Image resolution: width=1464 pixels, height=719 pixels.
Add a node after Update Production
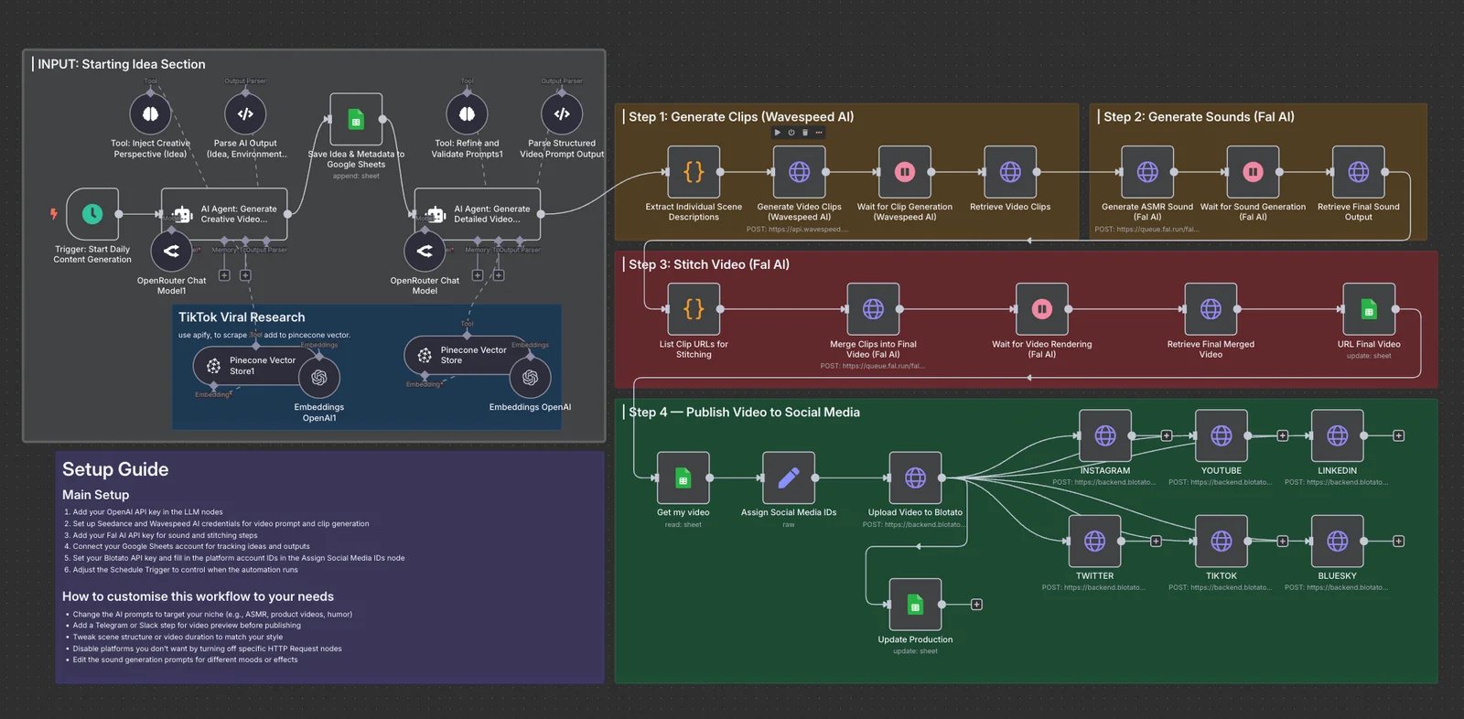point(976,605)
